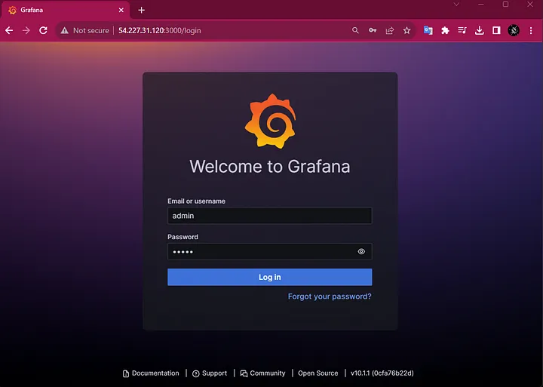543x387 pixels.
Task: Click the browser back arrow
Action: [9, 30]
